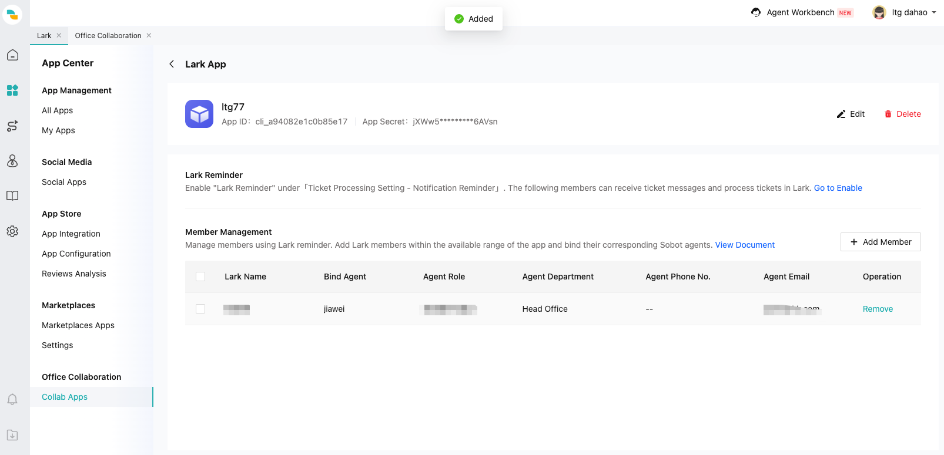Open the home icon in left sidebar

12,55
